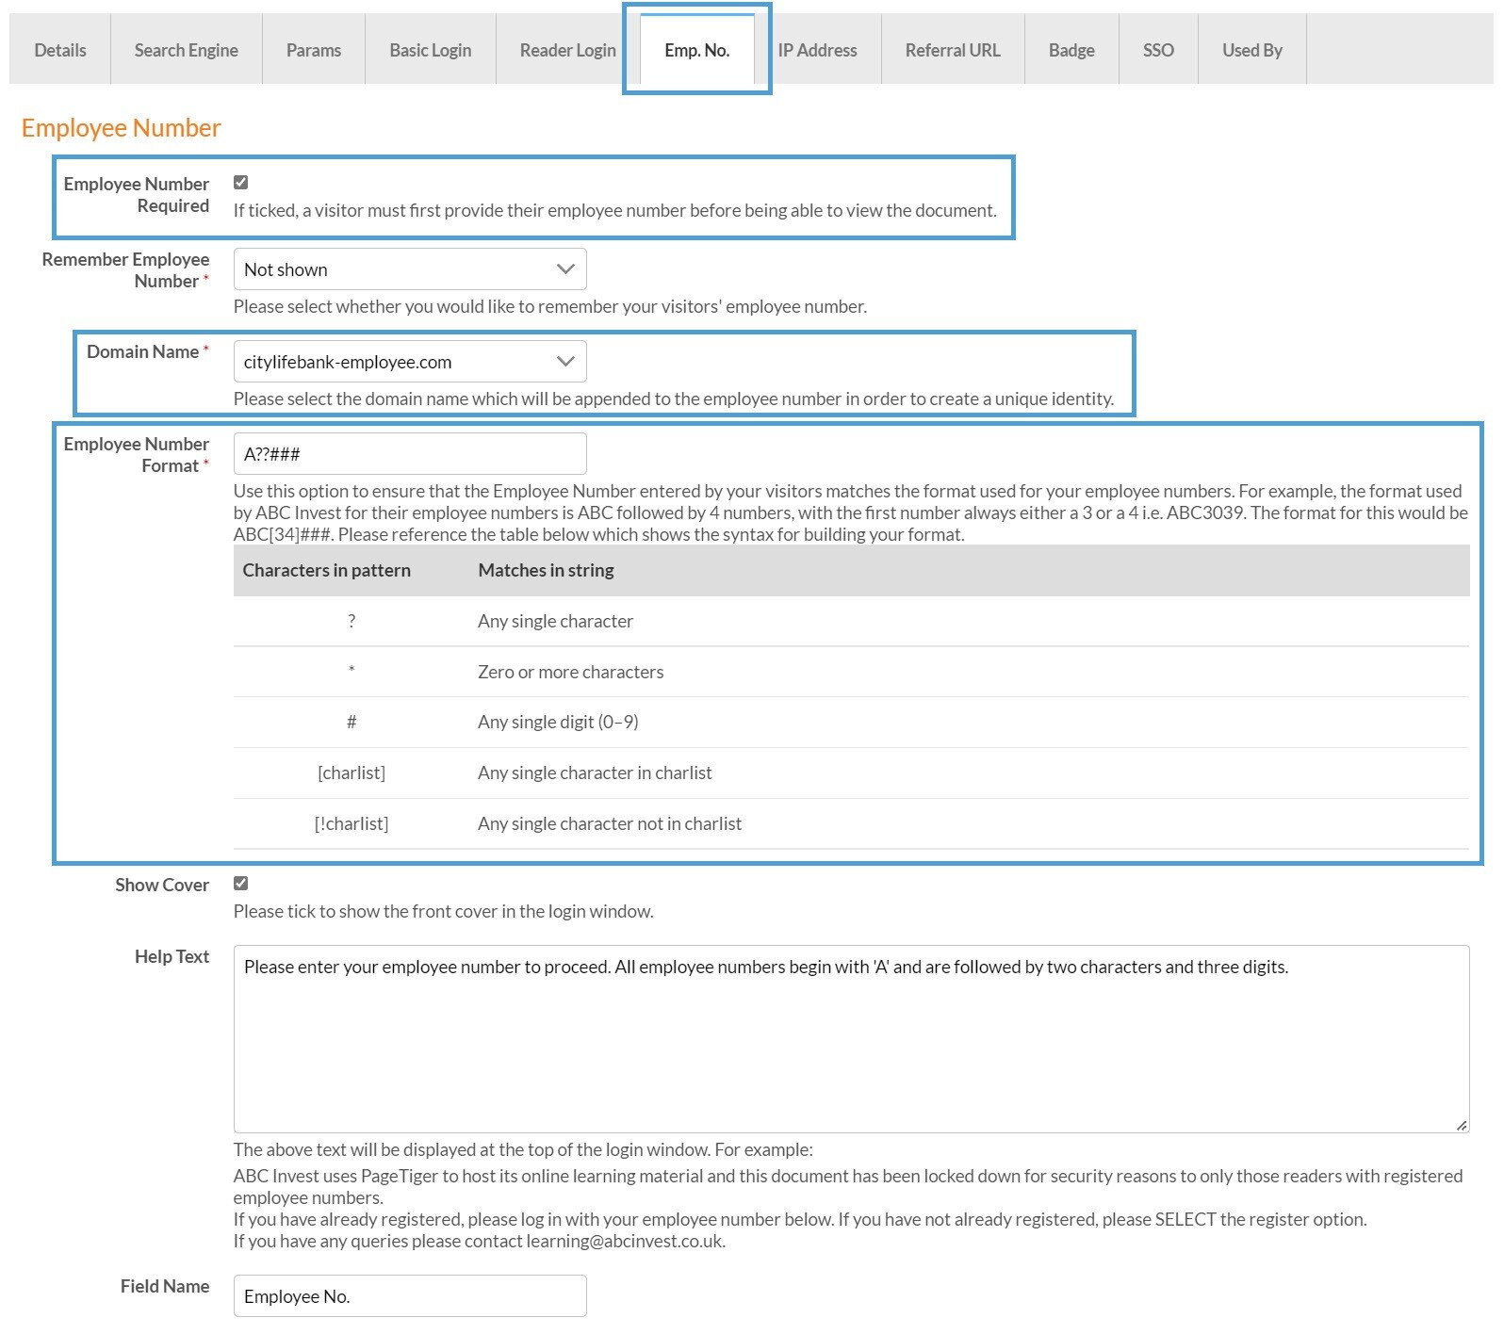Open the Domain Name dropdown
The width and height of the screenshot is (1504, 1334).
pos(409,362)
